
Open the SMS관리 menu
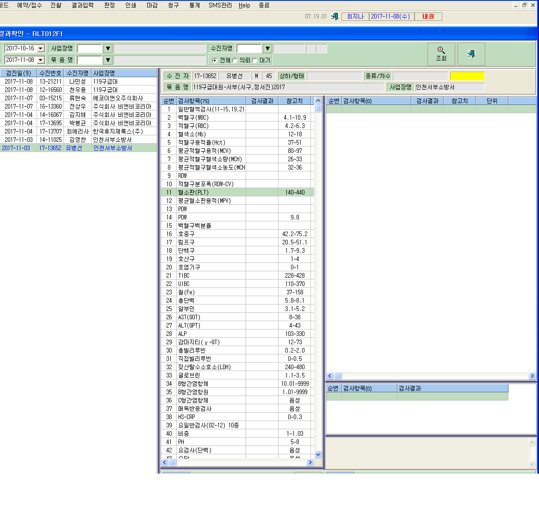point(220,5)
